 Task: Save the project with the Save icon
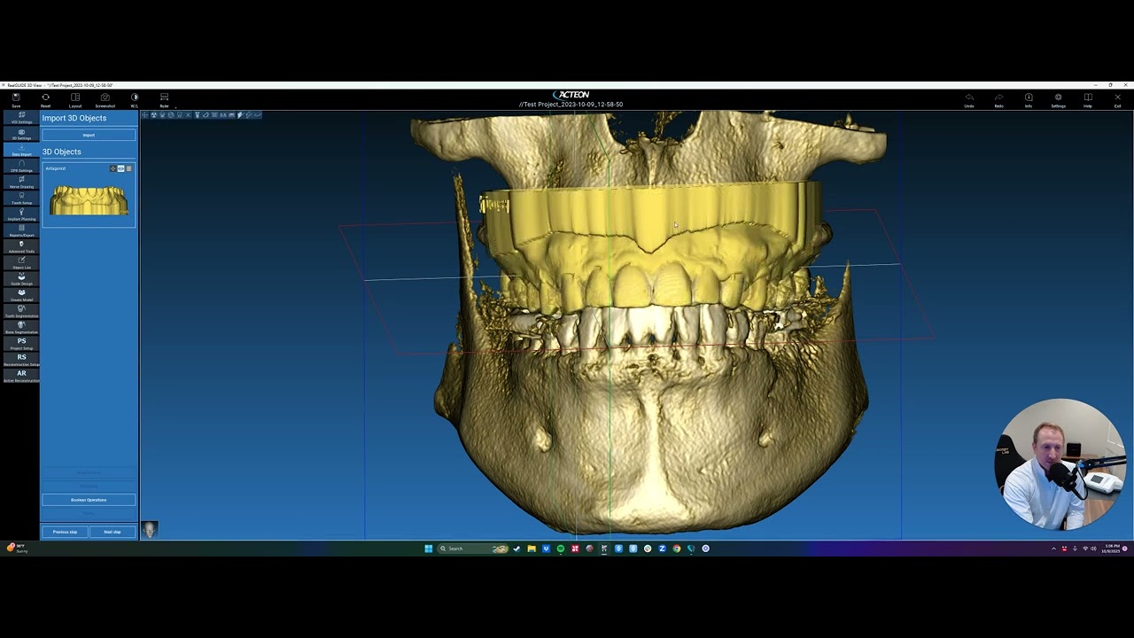coord(16,99)
